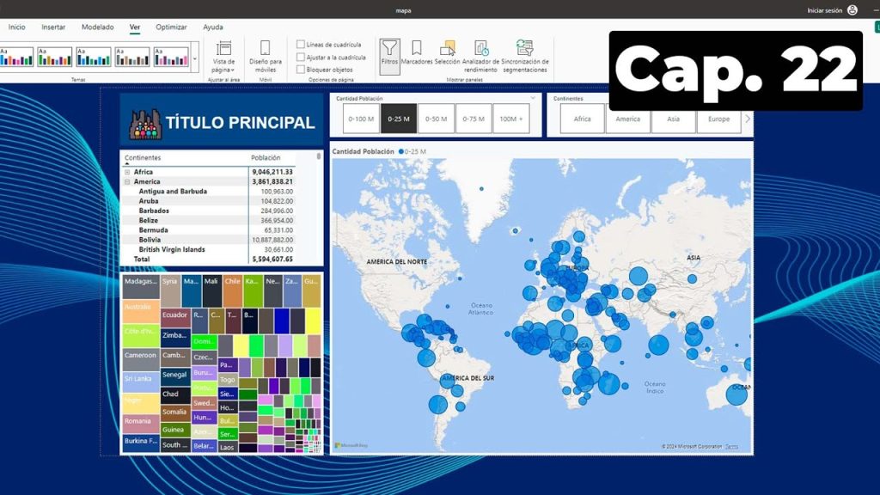Expand the Africa row in table
The height and width of the screenshot is (495, 880).
pyautogui.click(x=126, y=172)
